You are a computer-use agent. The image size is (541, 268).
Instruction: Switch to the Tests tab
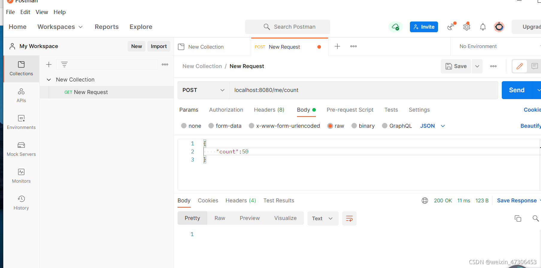(x=391, y=110)
